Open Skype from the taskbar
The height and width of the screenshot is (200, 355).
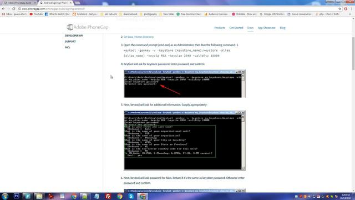click(131, 196)
